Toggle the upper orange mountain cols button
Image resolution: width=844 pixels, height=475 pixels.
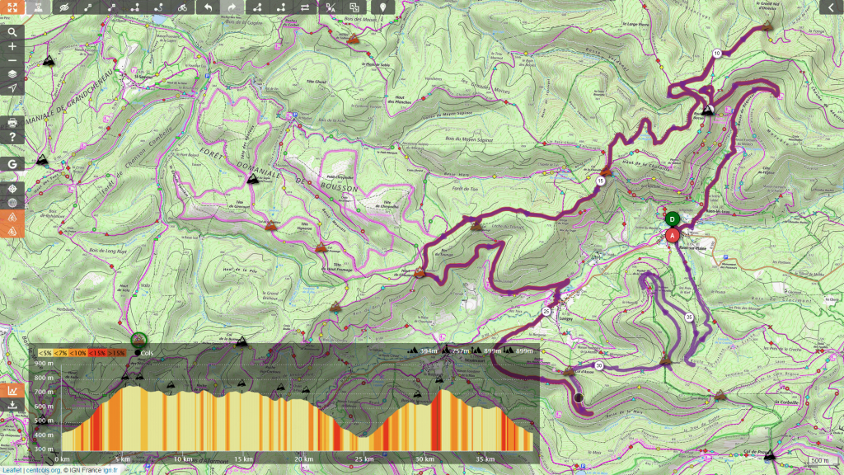pyautogui.click(x=12, y=217)
